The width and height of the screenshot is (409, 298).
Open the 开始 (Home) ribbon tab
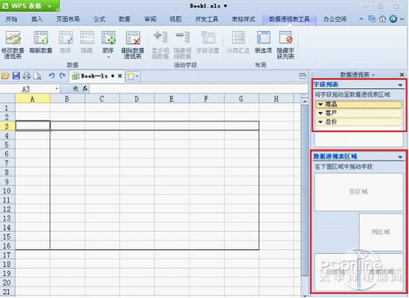[11, 19]
